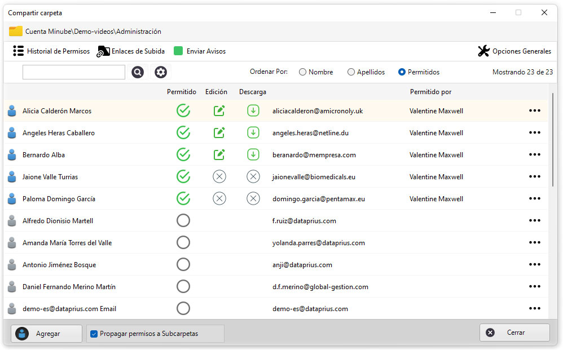
Task: Click user avatar of Alicia Calderón Marcos
Action: 12,111
